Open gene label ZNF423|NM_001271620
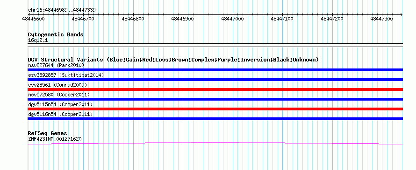The width and height of the screenshot is (416, 170). [55, 139]
